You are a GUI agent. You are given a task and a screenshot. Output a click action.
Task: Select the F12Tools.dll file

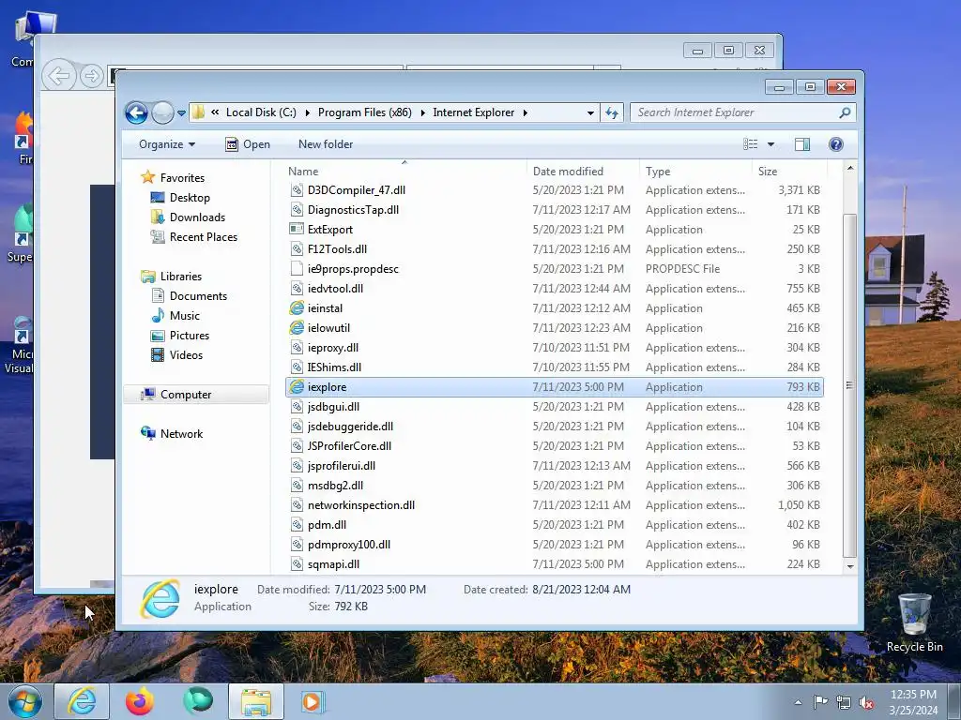tap(337, 249)
